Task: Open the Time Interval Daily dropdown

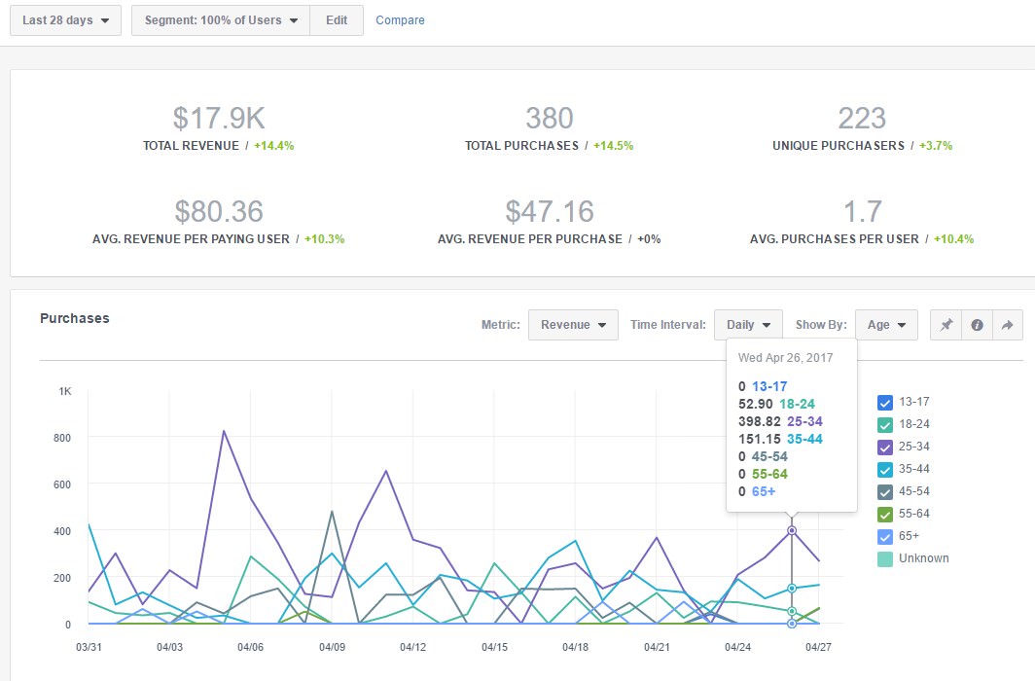Action: click(x=748, y=325)
